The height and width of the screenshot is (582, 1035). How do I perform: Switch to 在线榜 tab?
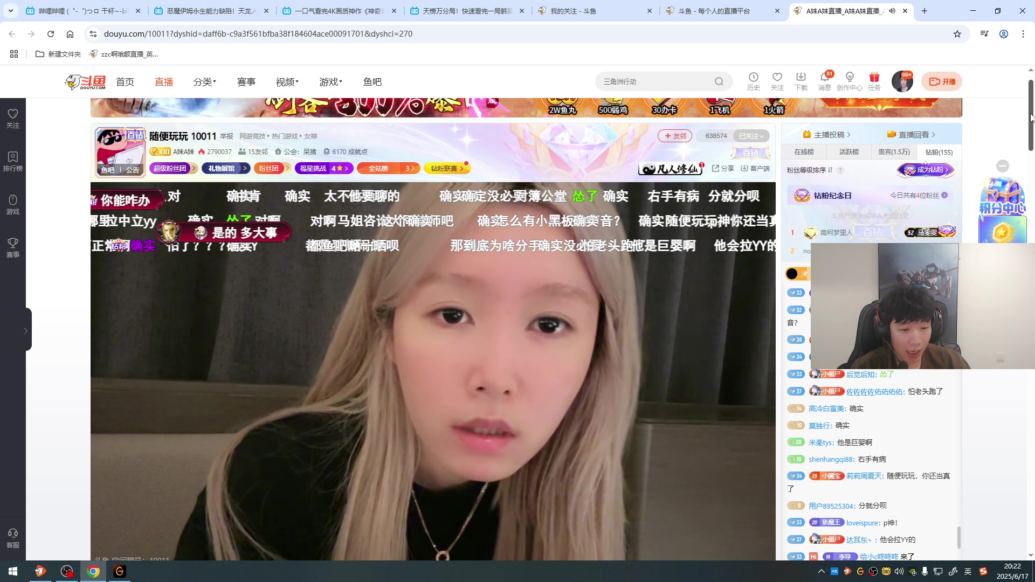804,152
